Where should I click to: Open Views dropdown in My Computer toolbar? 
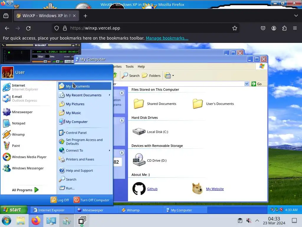pyautogui.click(x=169, y=75)
